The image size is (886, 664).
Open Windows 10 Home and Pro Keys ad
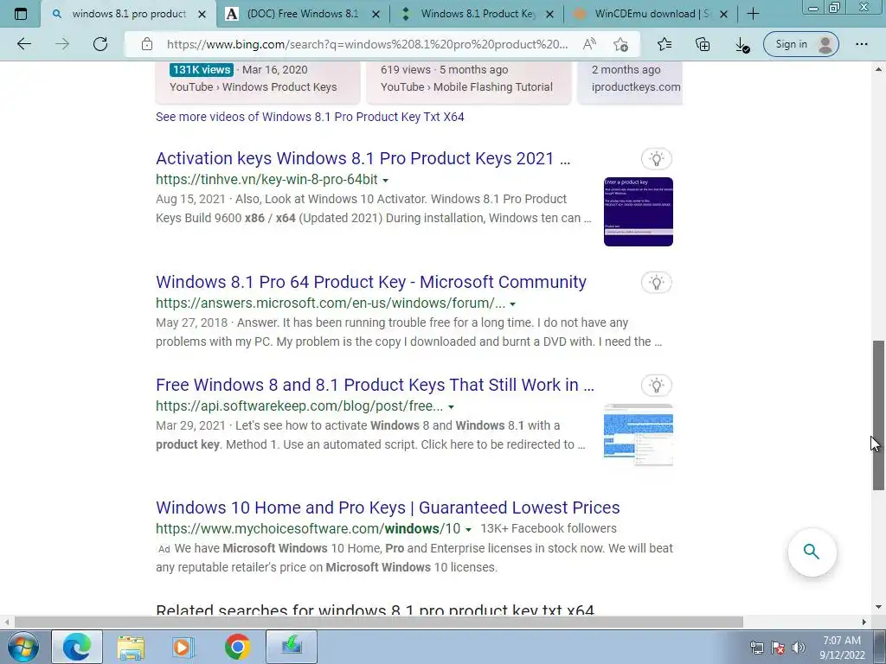point(388,507)
